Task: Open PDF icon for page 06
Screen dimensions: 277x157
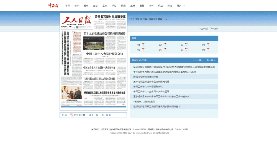Action: click(165, 50)
